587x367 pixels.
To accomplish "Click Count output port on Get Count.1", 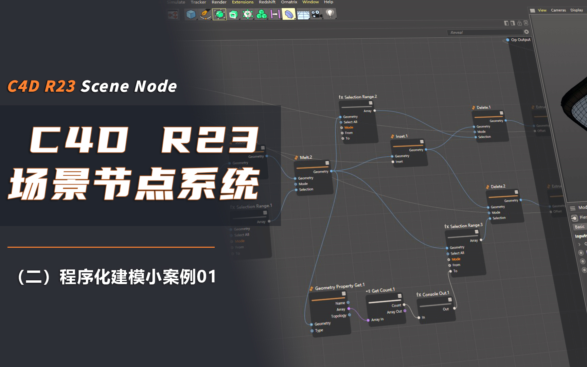I will (x=404, y=304).
